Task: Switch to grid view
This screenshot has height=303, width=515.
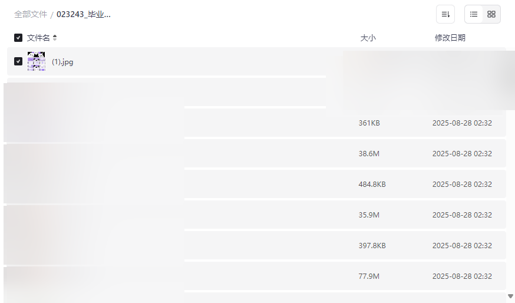Action: pyautogui.click(x=491, y=14)
